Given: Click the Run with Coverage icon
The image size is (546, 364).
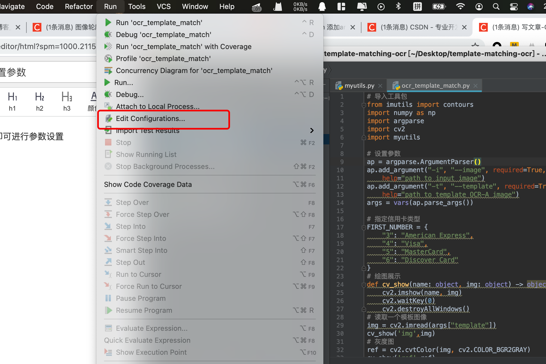Looking at the screenshot, I should tap(108, 47).
